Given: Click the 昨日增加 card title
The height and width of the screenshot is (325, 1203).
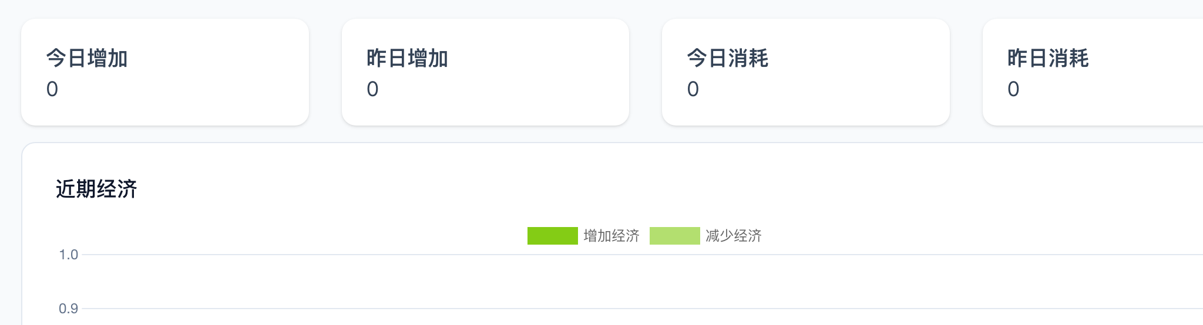Looking at the screenshot, I should pyautogui.click(x=407, y=59).
